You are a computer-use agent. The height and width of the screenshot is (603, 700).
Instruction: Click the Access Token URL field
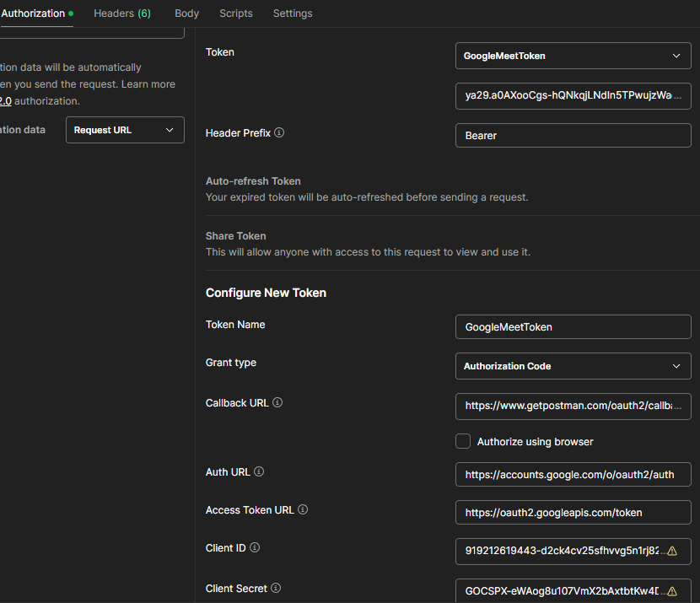click(573, 513)
